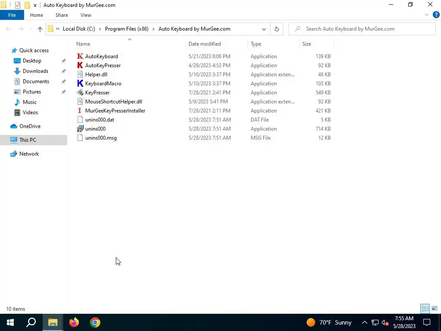The image size is (441, 331).
Task: Open the Music folder in the sidebar
Action: 30,102
